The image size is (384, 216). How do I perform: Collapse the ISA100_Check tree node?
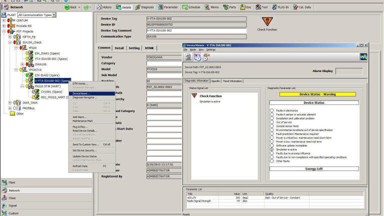click(10, 42)
